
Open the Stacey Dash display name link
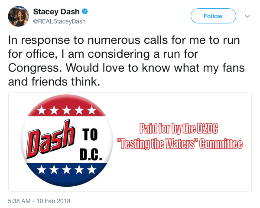click(56, 12)
